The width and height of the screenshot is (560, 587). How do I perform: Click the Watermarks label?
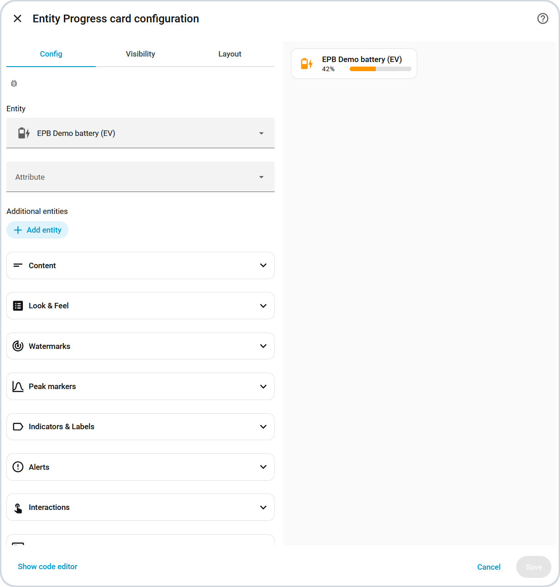[x=50, y=346]
